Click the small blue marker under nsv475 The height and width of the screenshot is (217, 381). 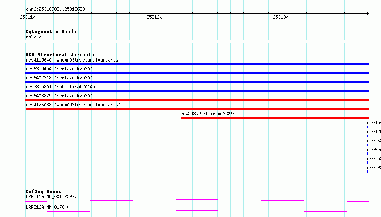[368, 136]
